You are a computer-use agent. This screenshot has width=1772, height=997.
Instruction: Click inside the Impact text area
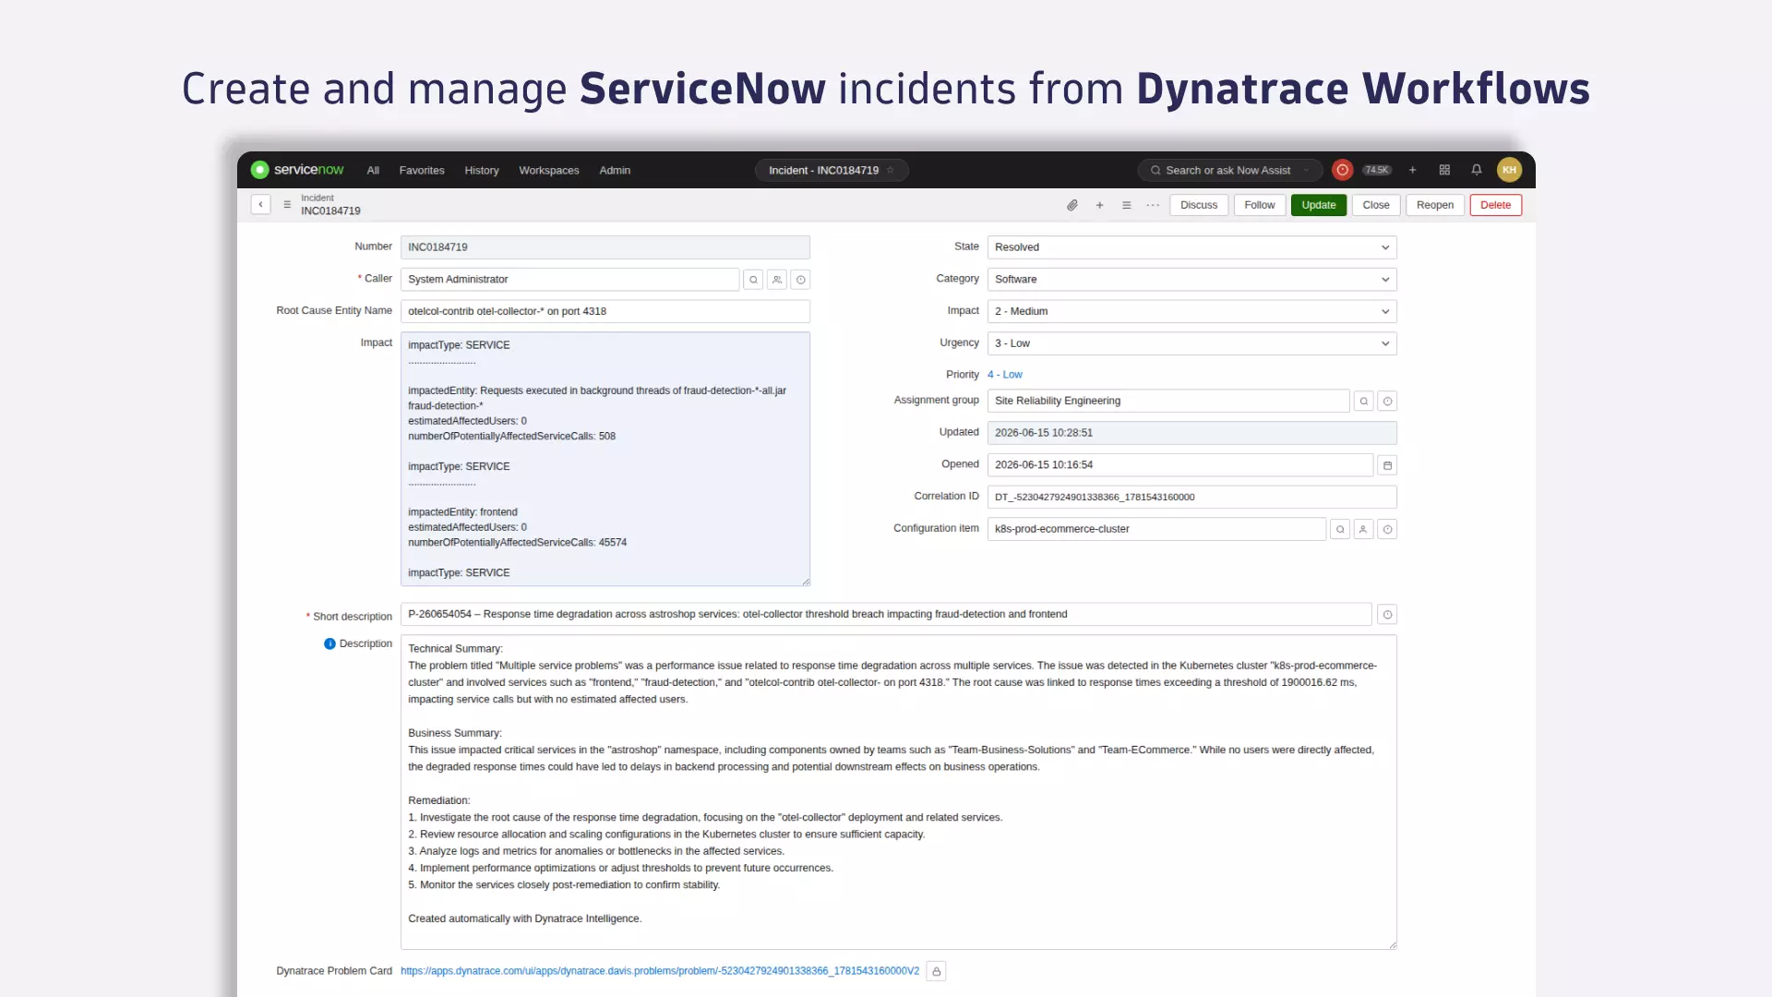(x=605, y=459)
